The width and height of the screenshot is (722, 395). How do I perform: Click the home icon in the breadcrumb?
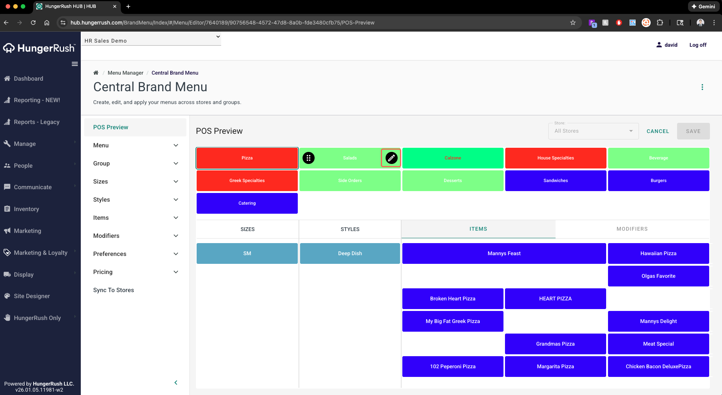96,72
